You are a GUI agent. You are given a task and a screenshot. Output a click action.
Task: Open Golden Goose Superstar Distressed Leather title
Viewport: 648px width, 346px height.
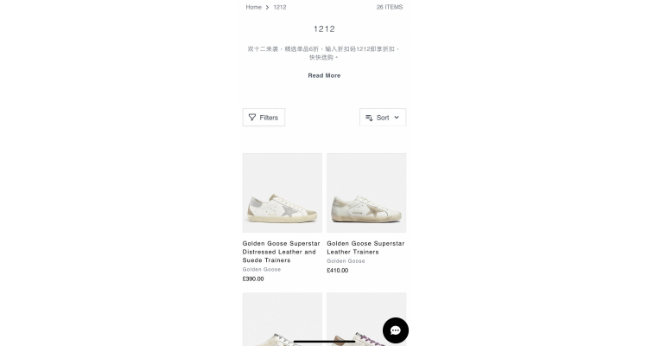click(x=282, y=252)
